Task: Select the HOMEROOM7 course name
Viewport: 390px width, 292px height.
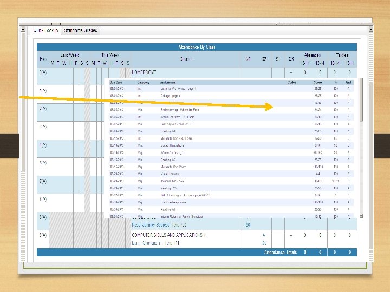Action: pos(144,72)
